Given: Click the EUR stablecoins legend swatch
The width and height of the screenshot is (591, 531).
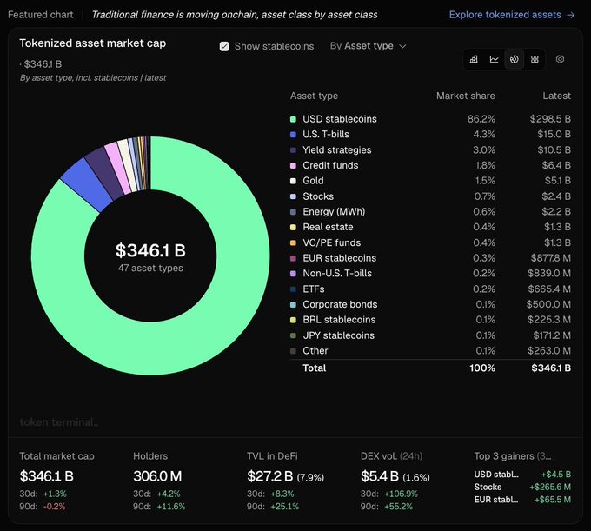Looking at the screenshot, I should pyautogui.click(x=293, y=258).
